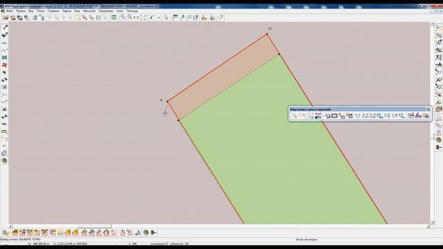Click the round globe icon in bottom toolbar
Screen dimensions: 443x249
click(x=146, y=232)
